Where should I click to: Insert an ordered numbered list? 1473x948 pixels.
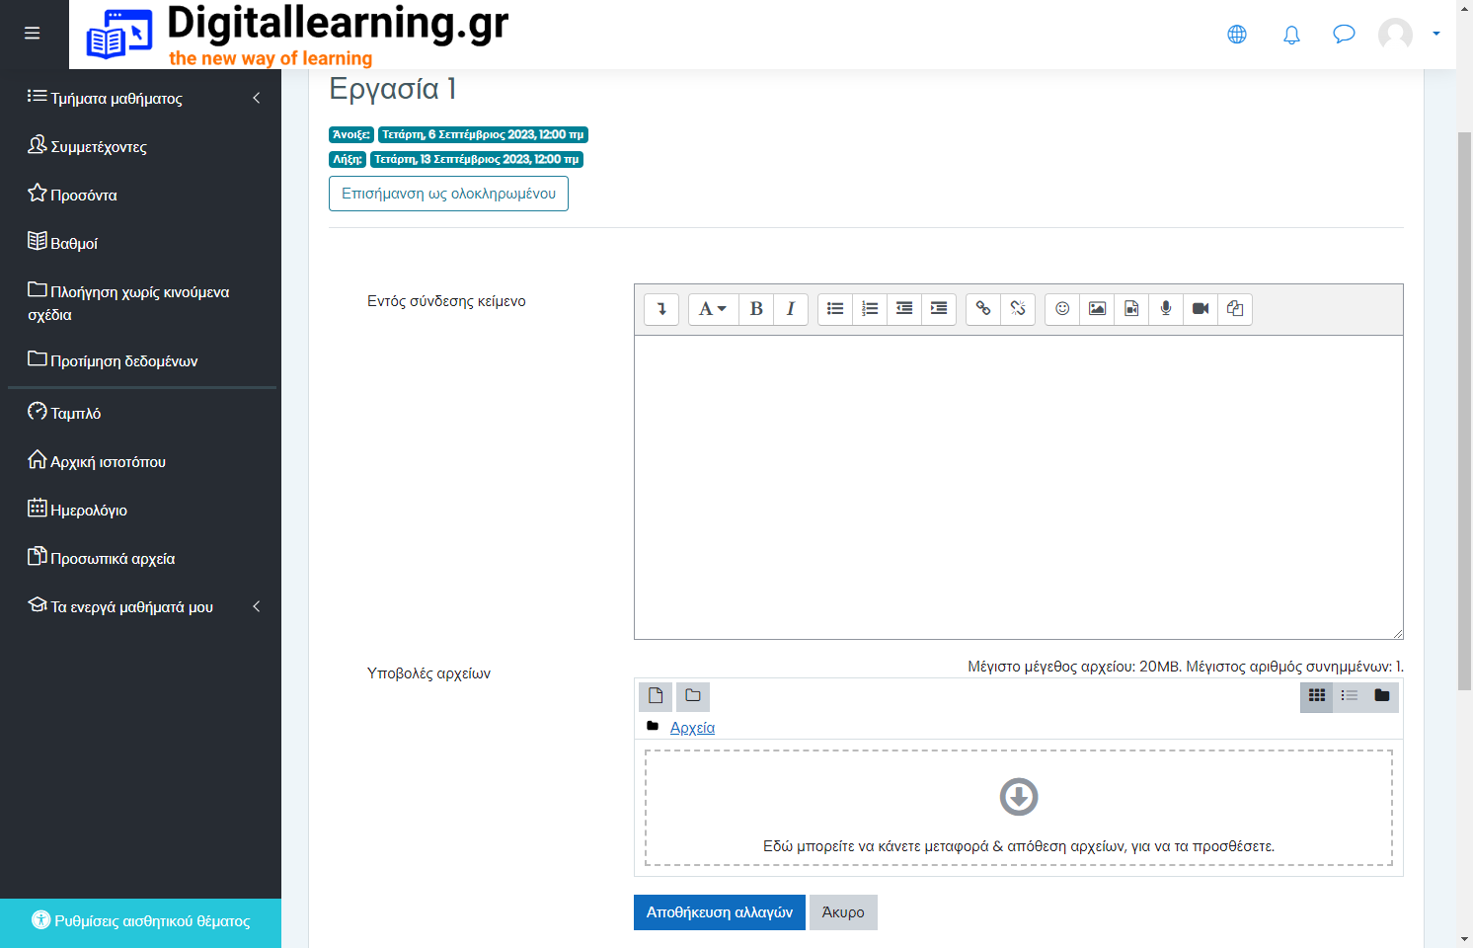(x=870, y=309)
